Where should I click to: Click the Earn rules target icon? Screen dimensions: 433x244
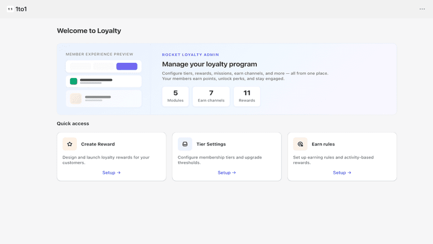click(300, 144)
